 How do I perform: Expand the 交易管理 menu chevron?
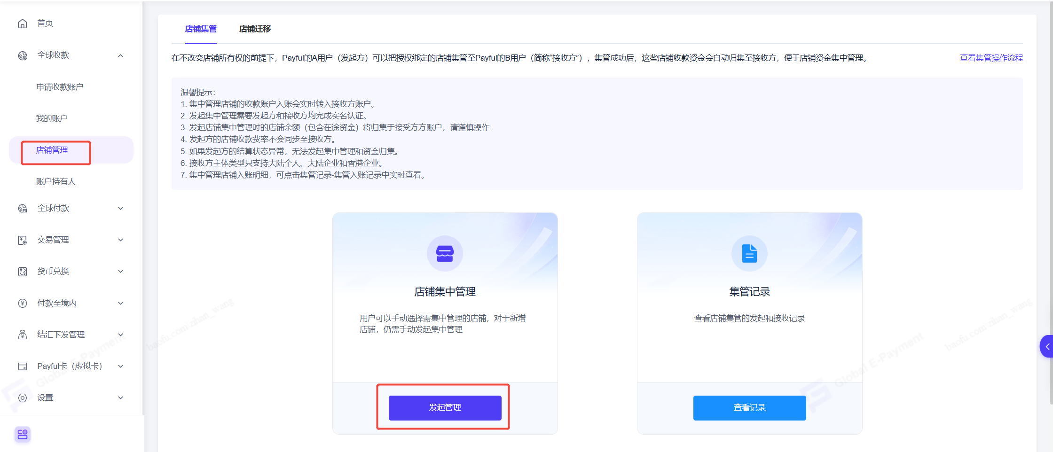click(121, 240)
